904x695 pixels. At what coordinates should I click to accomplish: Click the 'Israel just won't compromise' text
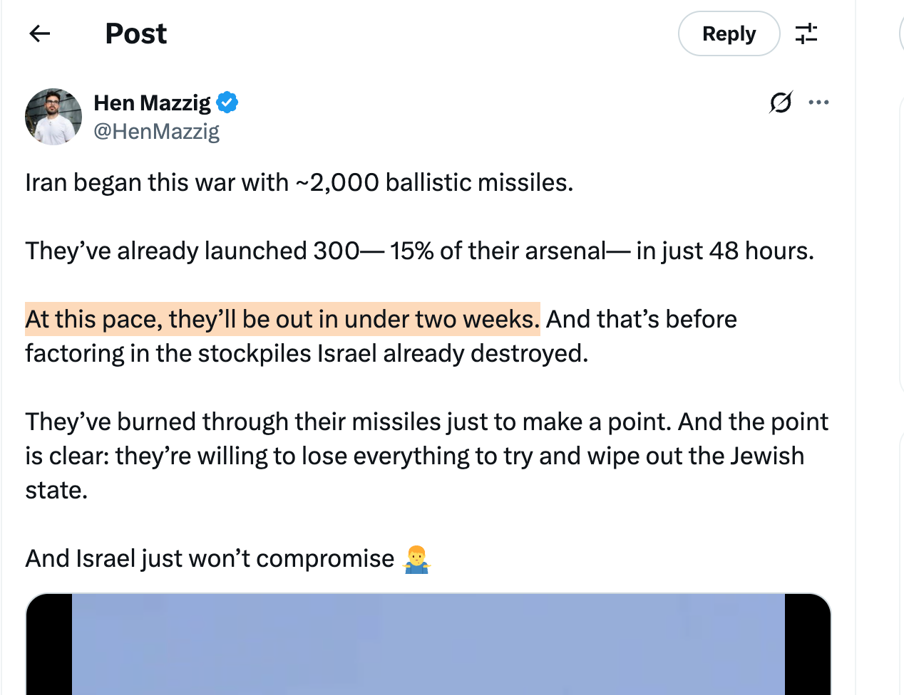click(x=210, y=559)
